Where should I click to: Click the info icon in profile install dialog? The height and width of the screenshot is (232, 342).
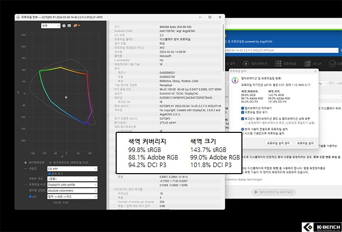tap(235, 80)
